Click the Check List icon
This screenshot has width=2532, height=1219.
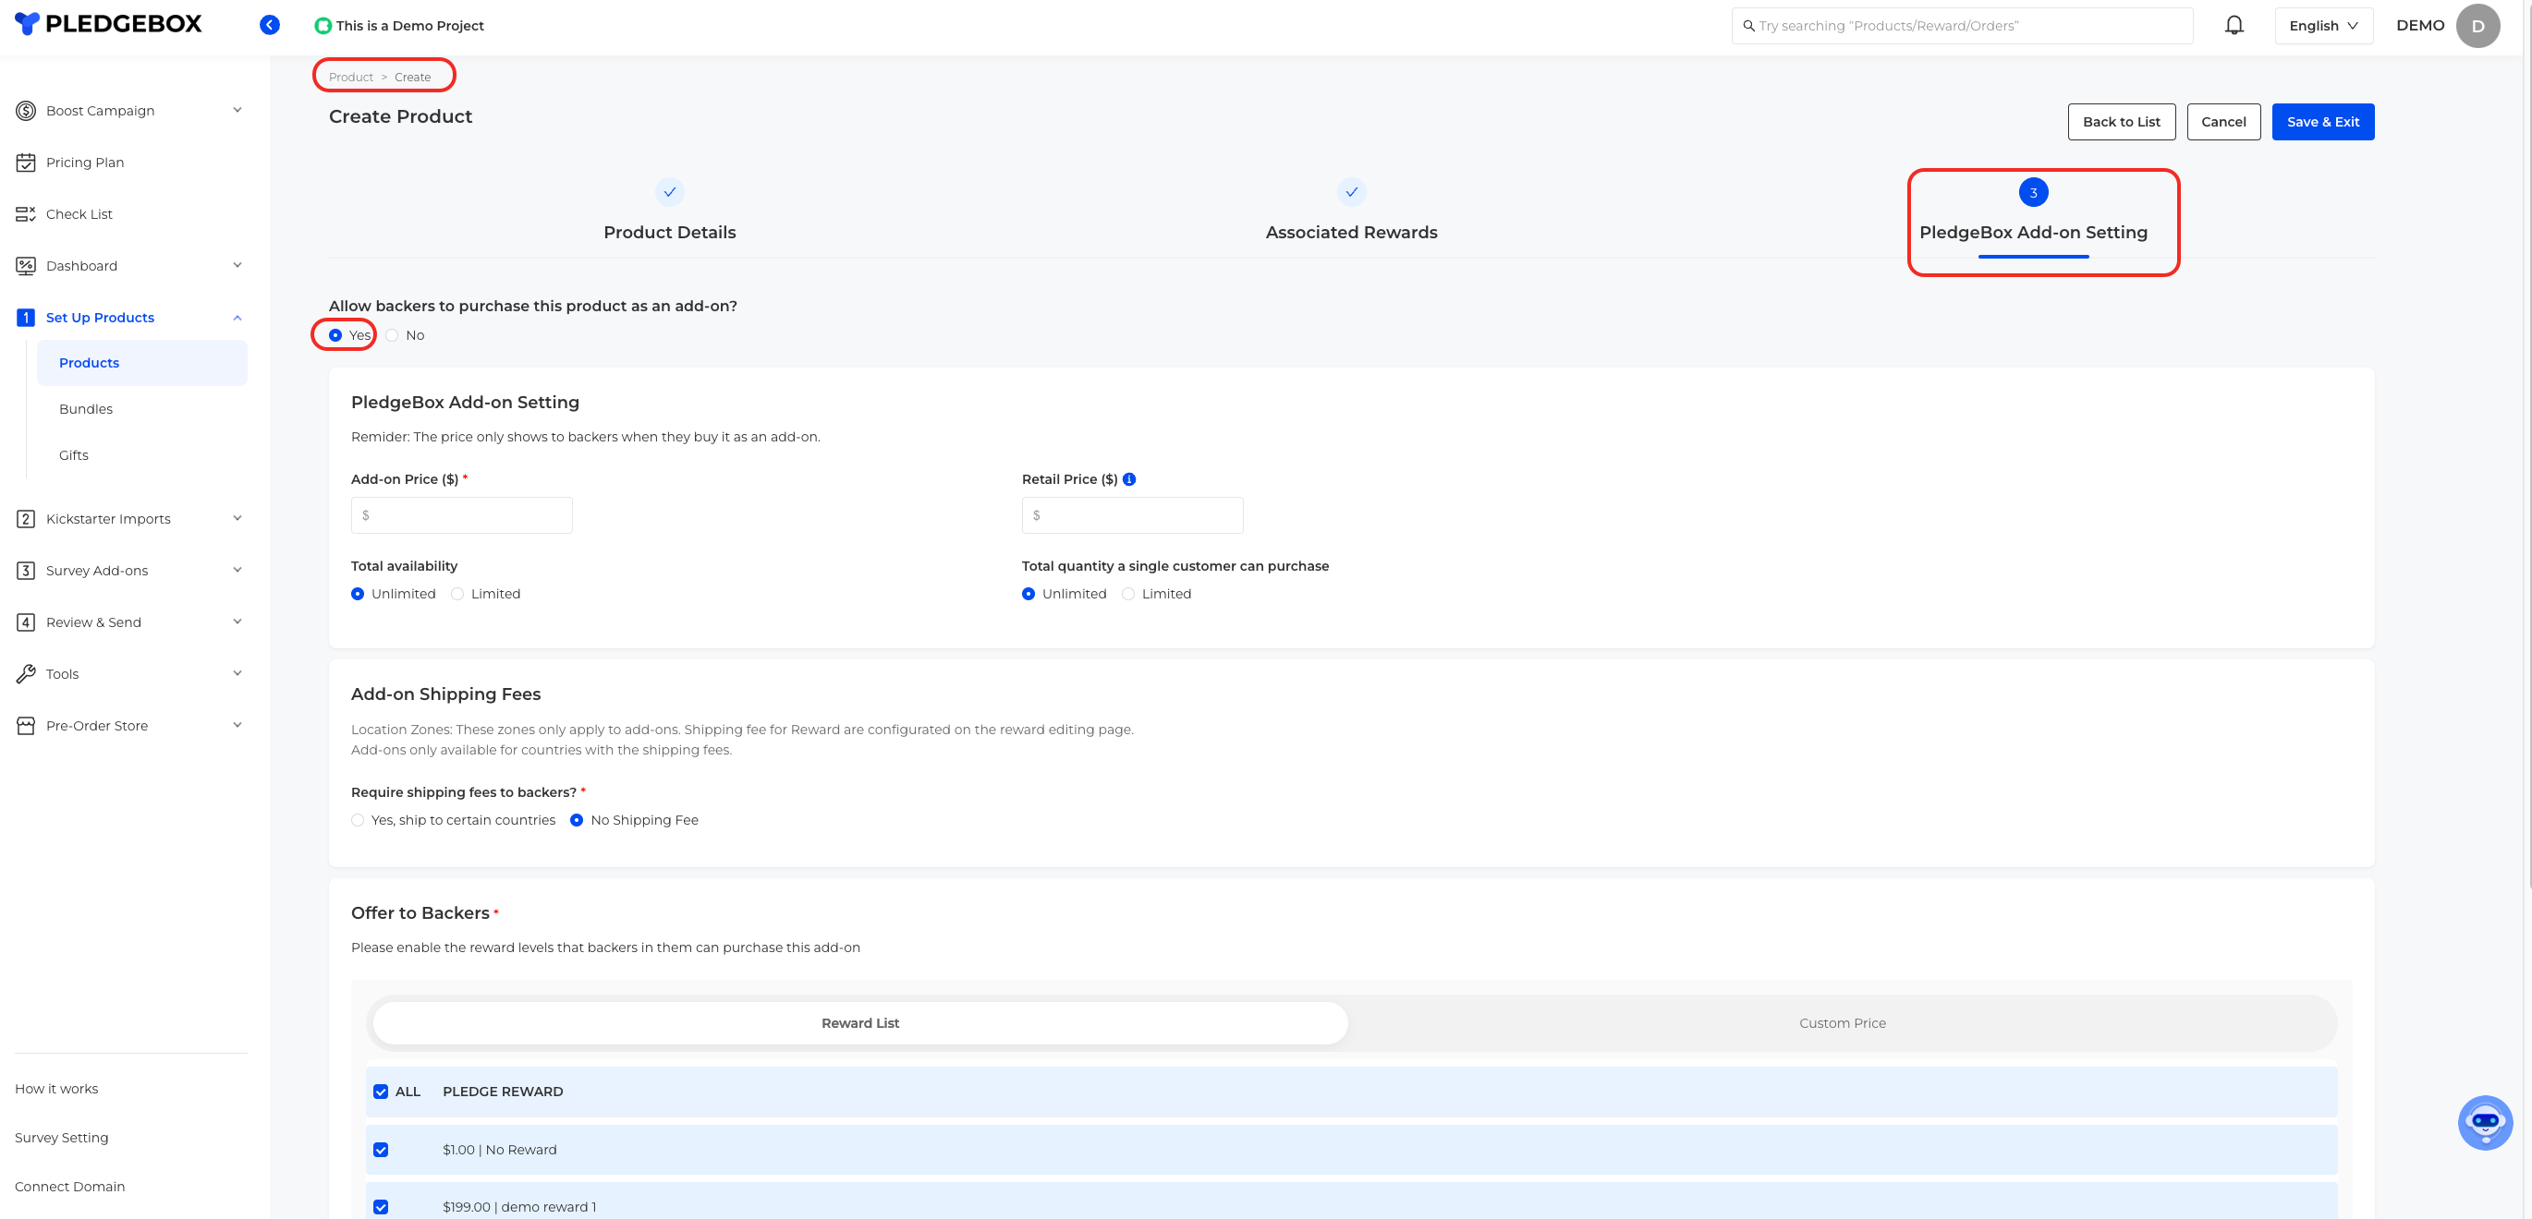[x=26, y=214]
